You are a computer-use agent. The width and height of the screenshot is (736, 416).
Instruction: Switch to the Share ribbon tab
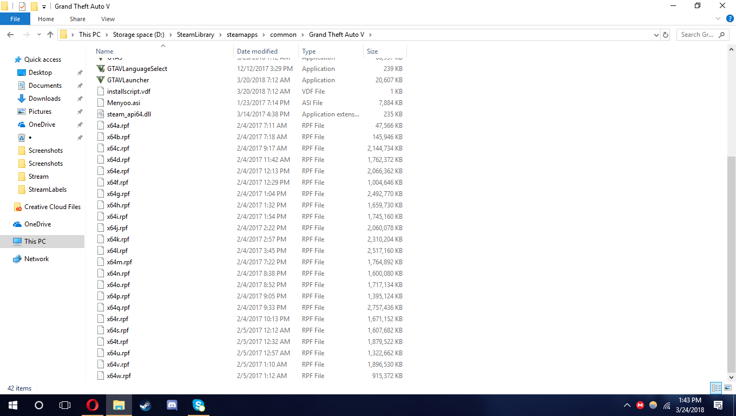77,19
